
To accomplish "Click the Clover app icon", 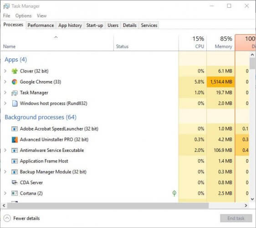I will [x=15, y=71].
